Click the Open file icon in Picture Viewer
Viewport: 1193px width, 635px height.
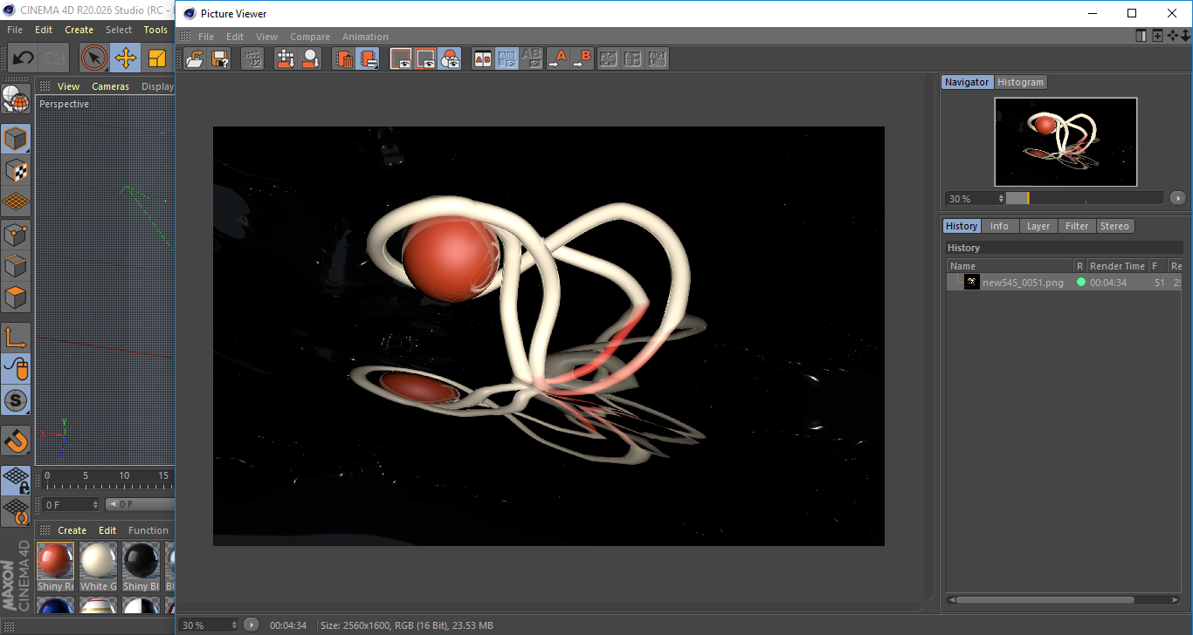pos(196,58)
